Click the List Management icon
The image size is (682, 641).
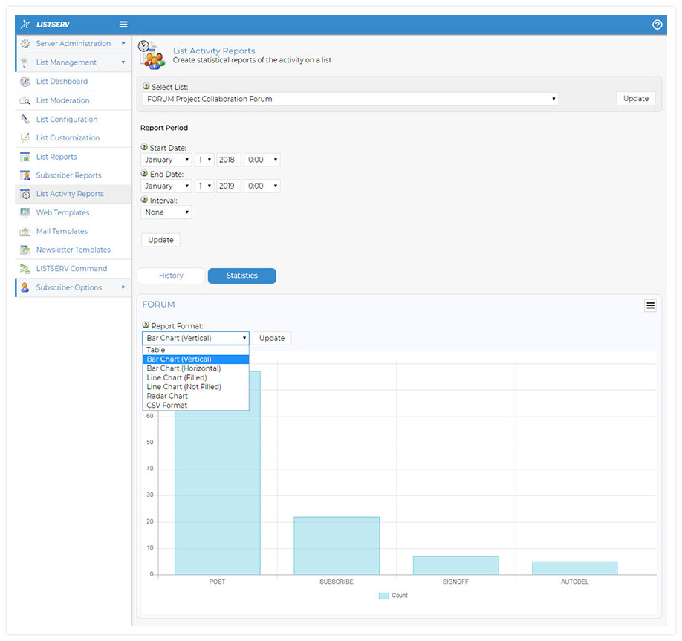(x=25, y=62)
